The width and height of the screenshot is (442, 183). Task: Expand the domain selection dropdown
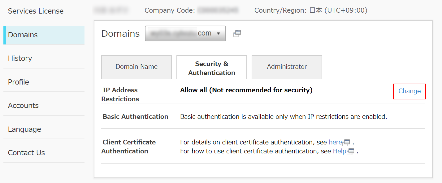point(185,34)
